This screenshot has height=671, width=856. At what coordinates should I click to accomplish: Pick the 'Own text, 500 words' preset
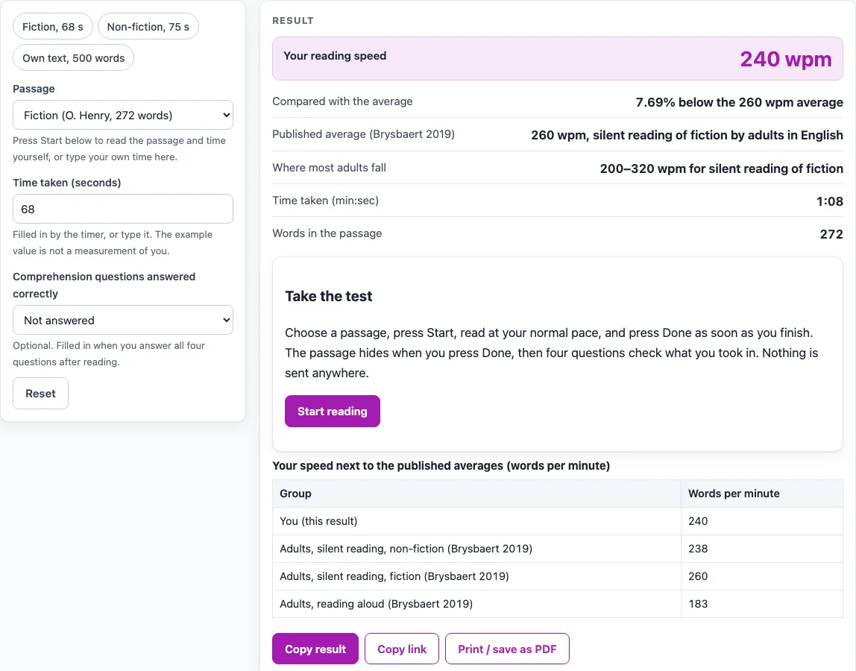point(73,58)
